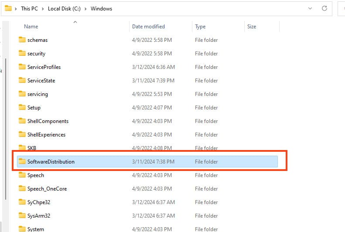Select the ServiceProfiles folder icon

[x=22, y=67]
